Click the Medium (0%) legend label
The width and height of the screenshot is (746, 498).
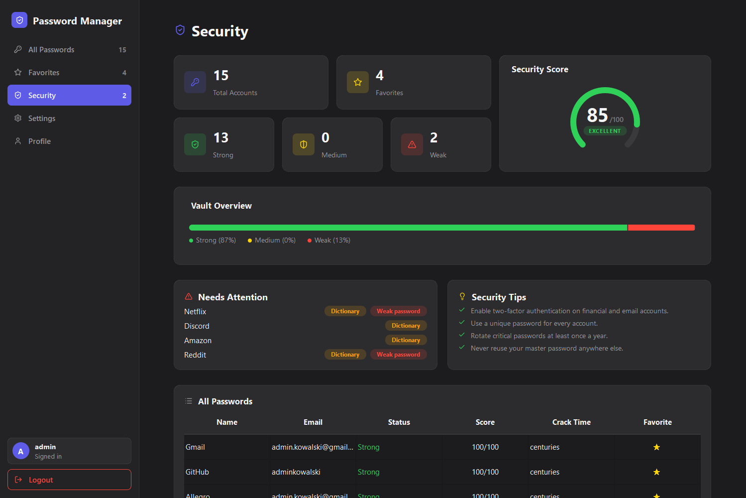click(x=275, y=240)
